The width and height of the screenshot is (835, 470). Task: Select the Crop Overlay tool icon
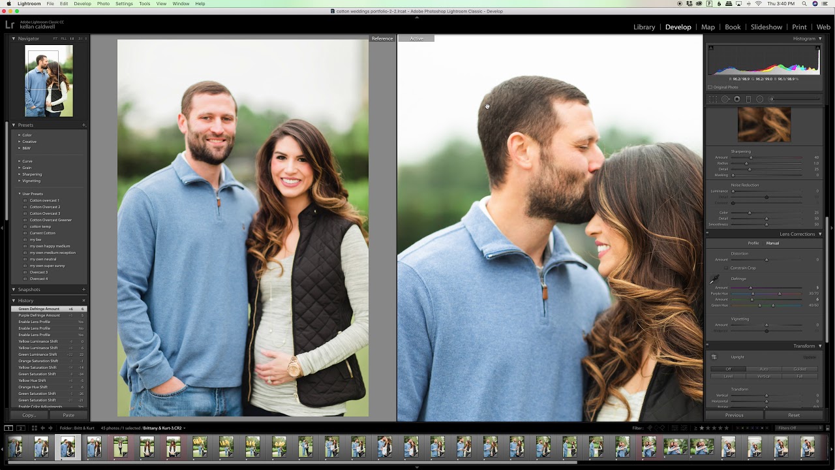tap(713, 99)
